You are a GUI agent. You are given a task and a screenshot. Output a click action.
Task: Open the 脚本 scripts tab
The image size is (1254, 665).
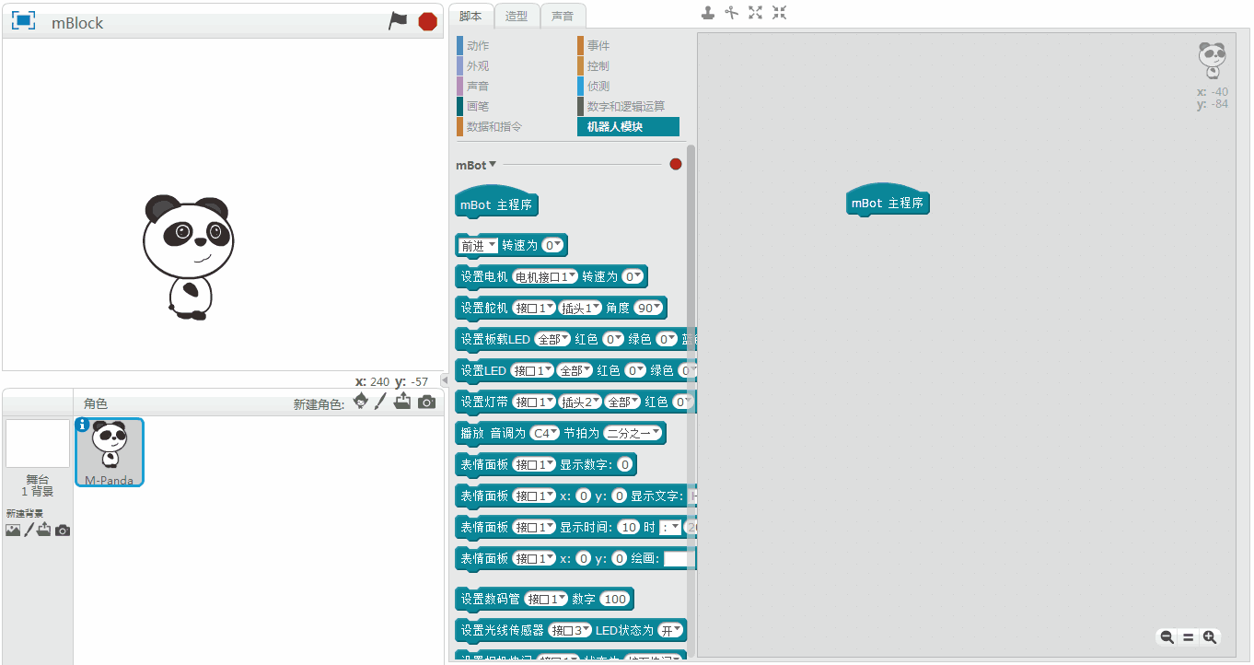pyautogui.click(x=470, y=16)
